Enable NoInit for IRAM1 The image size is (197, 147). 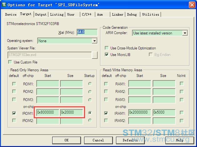[x=182, y=113]
